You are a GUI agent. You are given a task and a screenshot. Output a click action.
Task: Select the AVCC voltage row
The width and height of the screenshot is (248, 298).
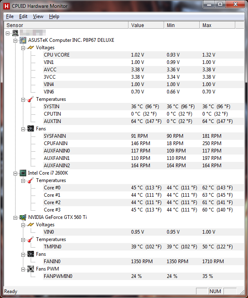[x=144, y=70]
